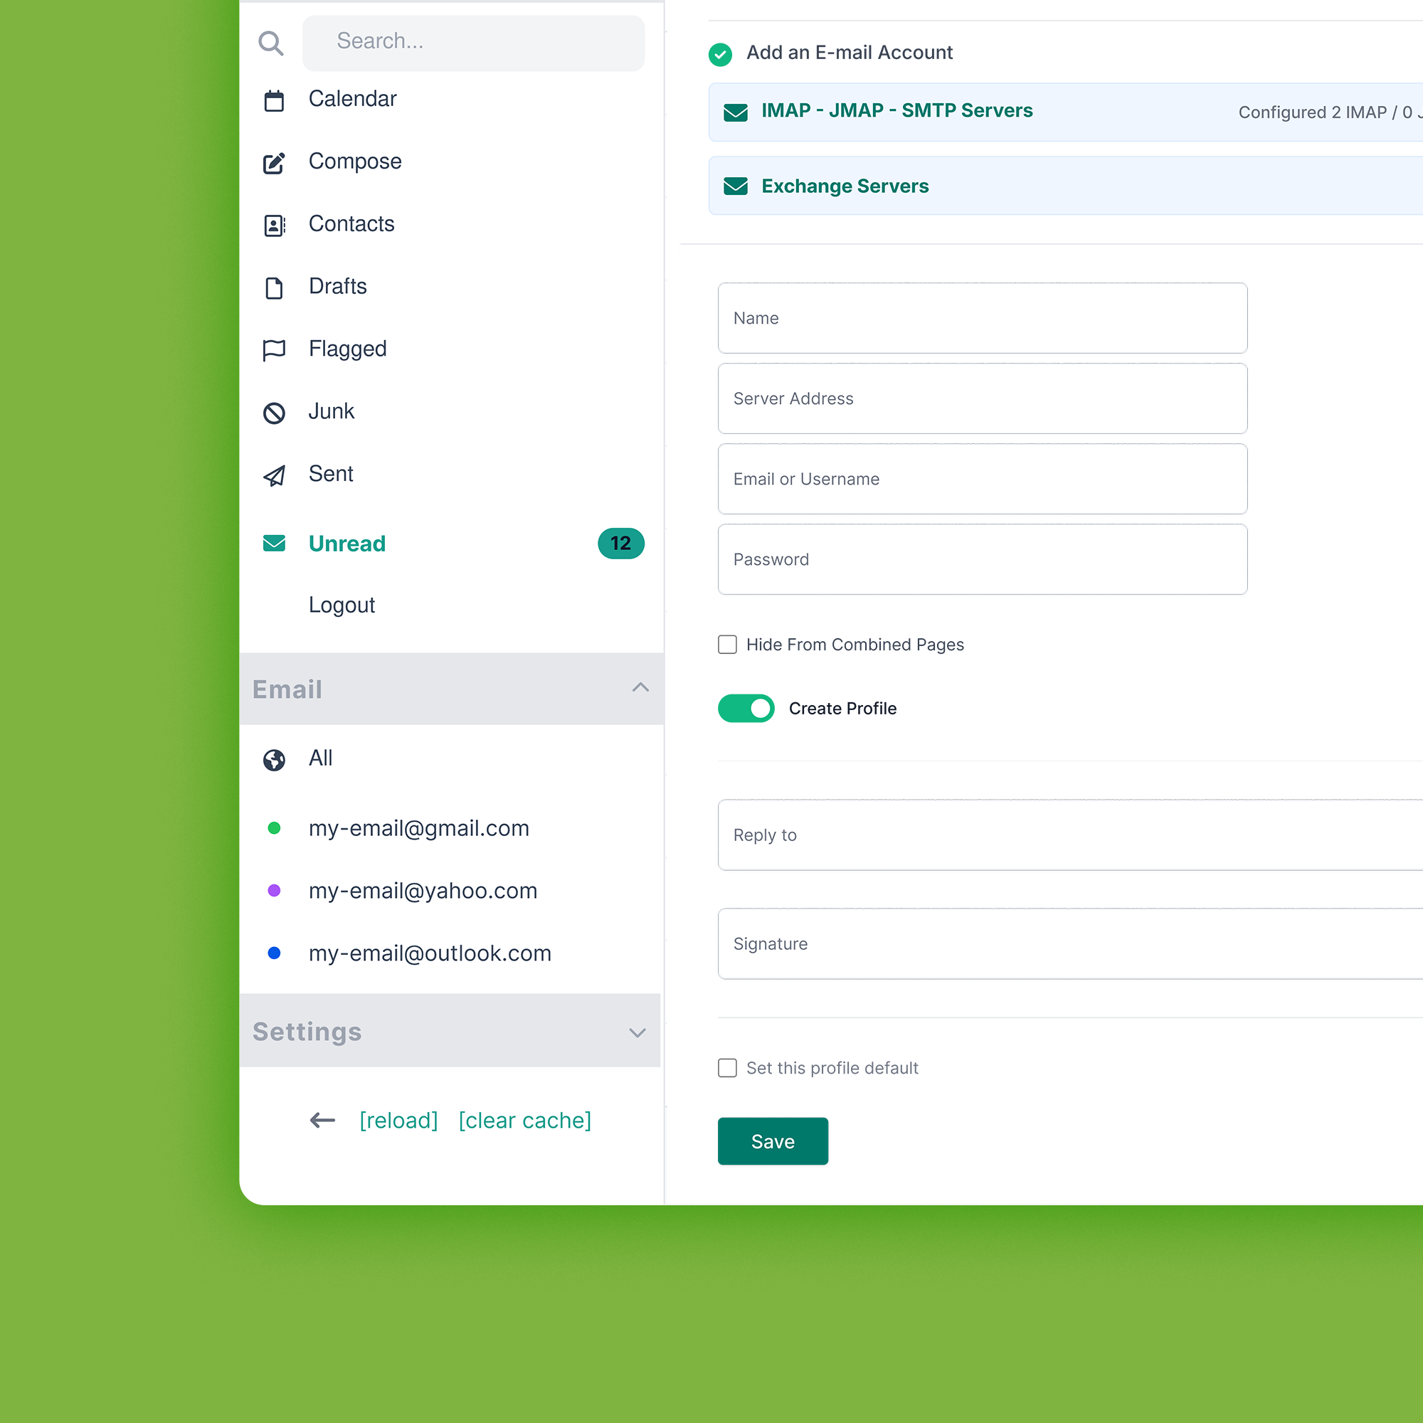This screenshot has height=1423, width=1423.
Task: Check Hide From Combined Pages
Action: [728, 645]
